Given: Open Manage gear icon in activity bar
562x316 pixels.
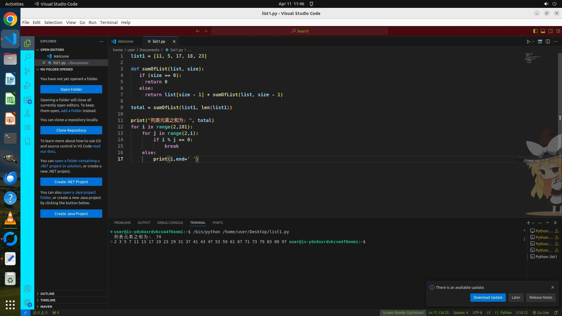Looking at the screenshot, I should pyautogui.click(x=27, y=302).
